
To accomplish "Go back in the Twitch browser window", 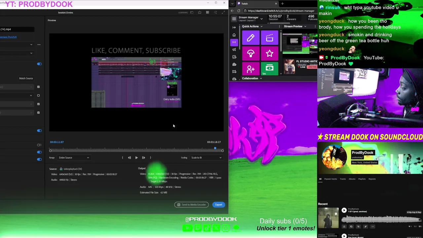I will pos(232,11).
